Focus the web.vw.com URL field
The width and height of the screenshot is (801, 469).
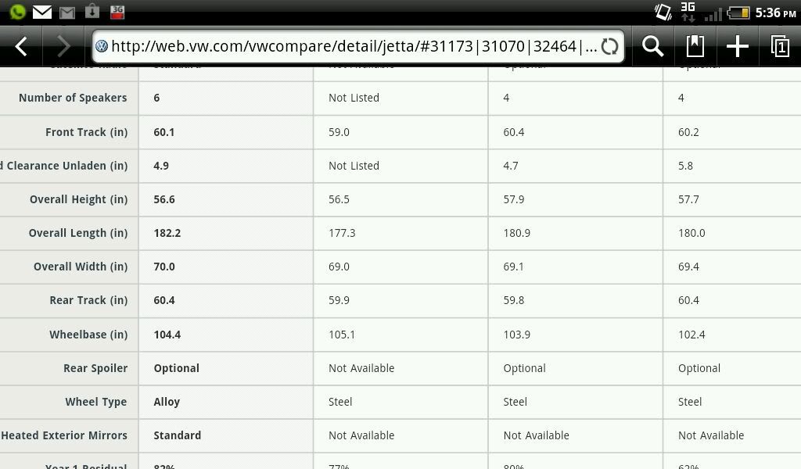click(x=354, y=46)
